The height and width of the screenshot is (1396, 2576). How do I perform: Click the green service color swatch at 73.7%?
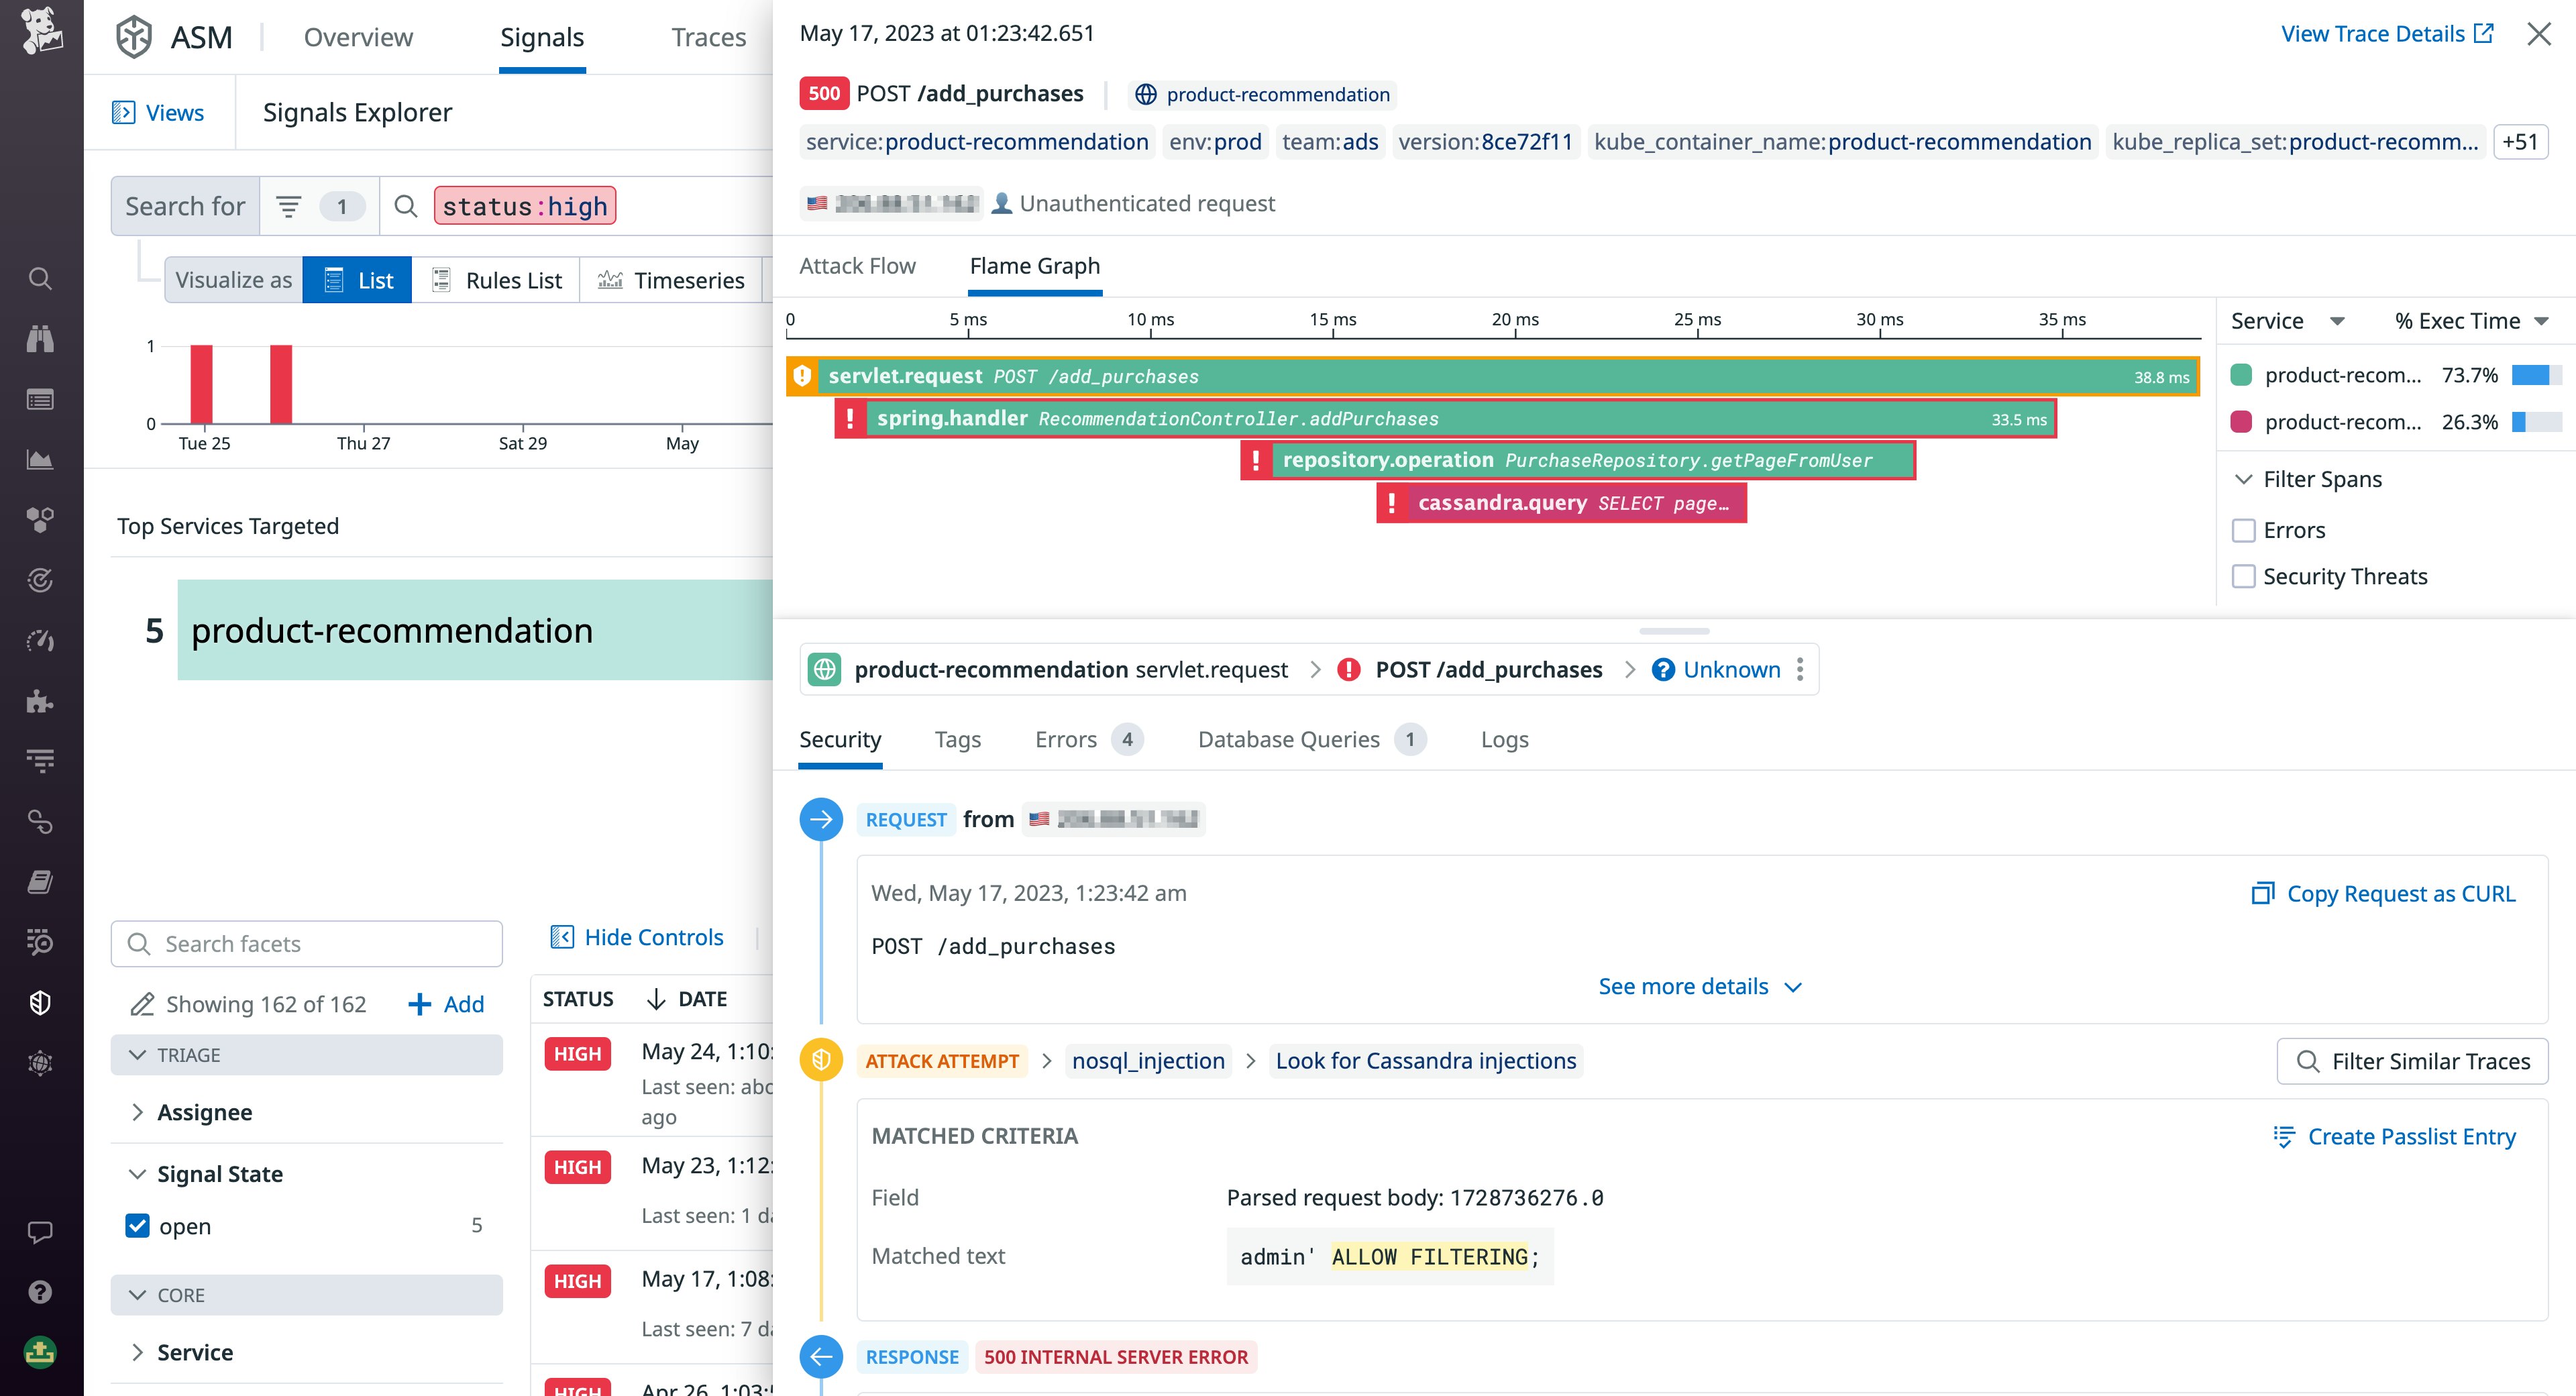pos(2241,375)
